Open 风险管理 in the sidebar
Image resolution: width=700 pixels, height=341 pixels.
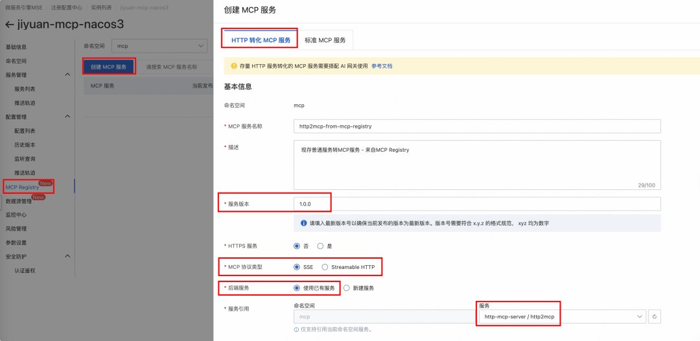tap(16, 229)
